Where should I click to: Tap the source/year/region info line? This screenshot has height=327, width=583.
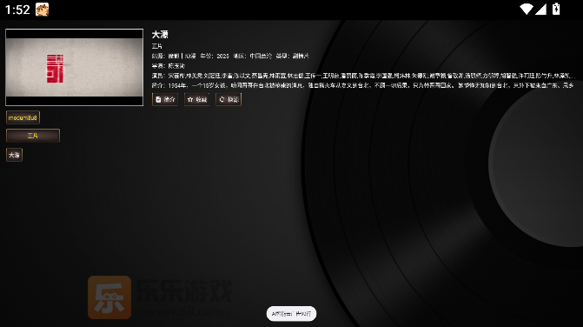[230, 56]
